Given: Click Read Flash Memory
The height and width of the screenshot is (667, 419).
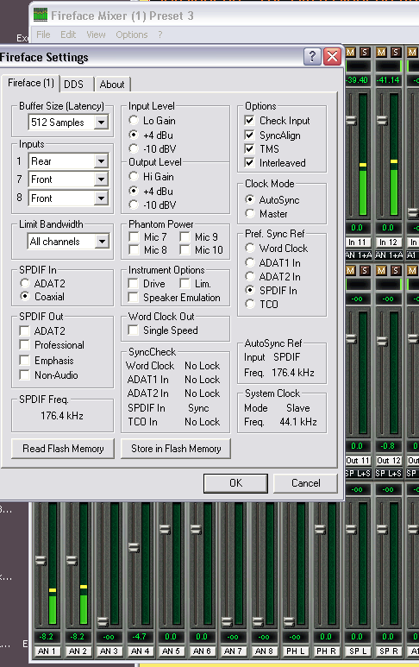Looking at the screenshot, I should click(63, 449).
